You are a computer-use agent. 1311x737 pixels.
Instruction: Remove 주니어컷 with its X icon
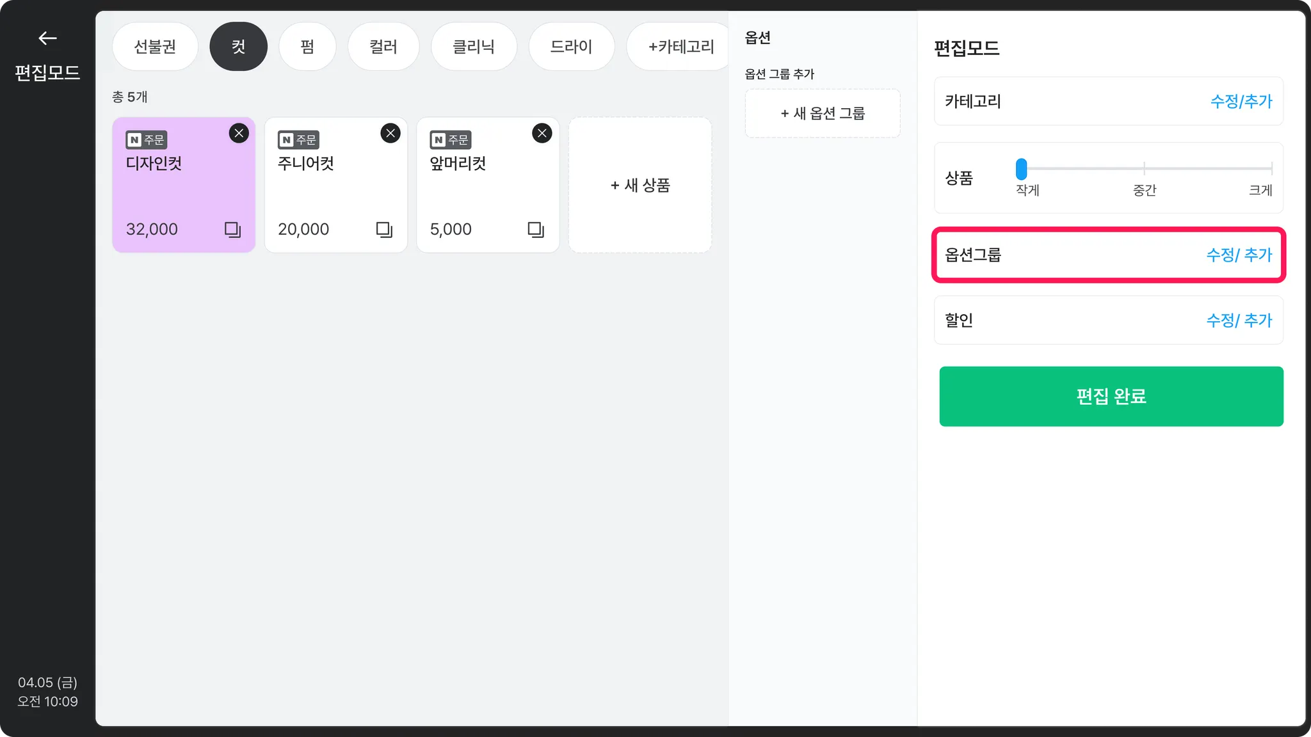(390, 133)
